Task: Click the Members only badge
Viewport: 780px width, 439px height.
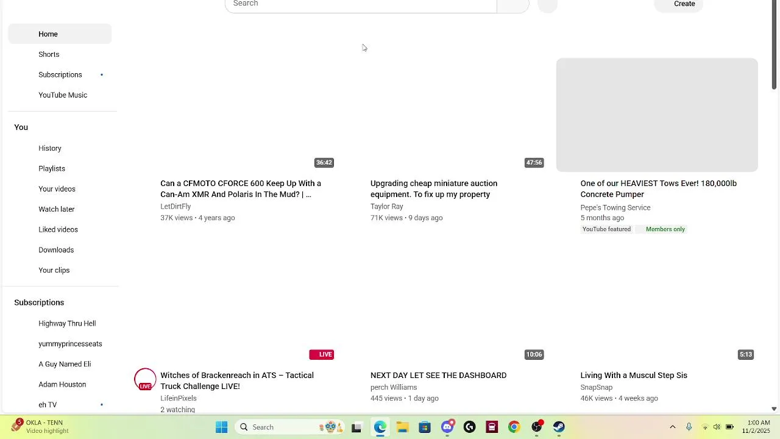Action: 661,229
